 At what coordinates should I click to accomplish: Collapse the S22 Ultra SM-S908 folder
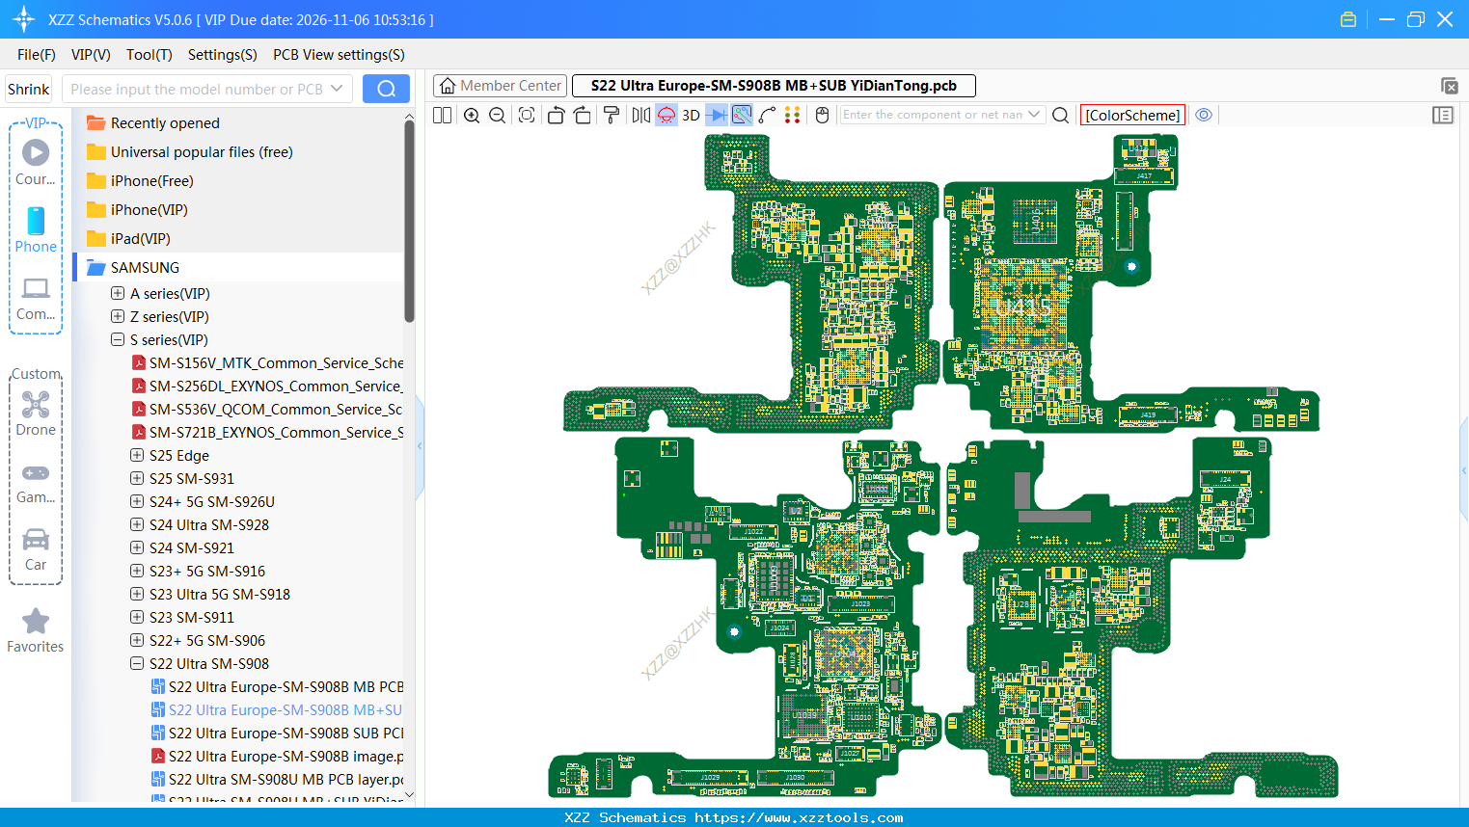[x=137, y=663]
